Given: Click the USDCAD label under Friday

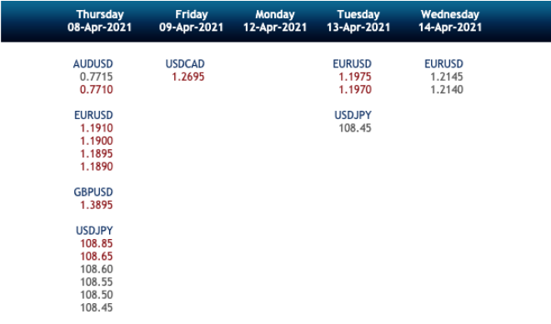Looking at the screenshot, I should pyautogui.click(x=185, y=64).
